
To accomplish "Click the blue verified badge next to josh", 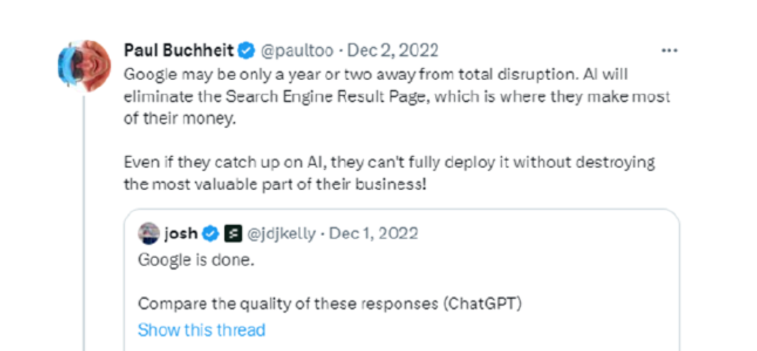I will (x=210, y=234).
